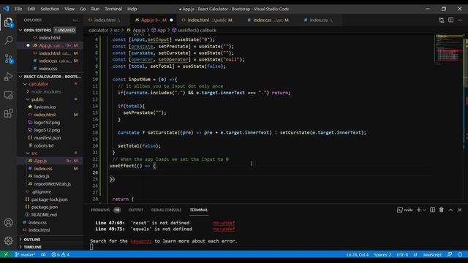468x263 pixels.
Task: Add a new terminal with plus icon
Action: 419,210
